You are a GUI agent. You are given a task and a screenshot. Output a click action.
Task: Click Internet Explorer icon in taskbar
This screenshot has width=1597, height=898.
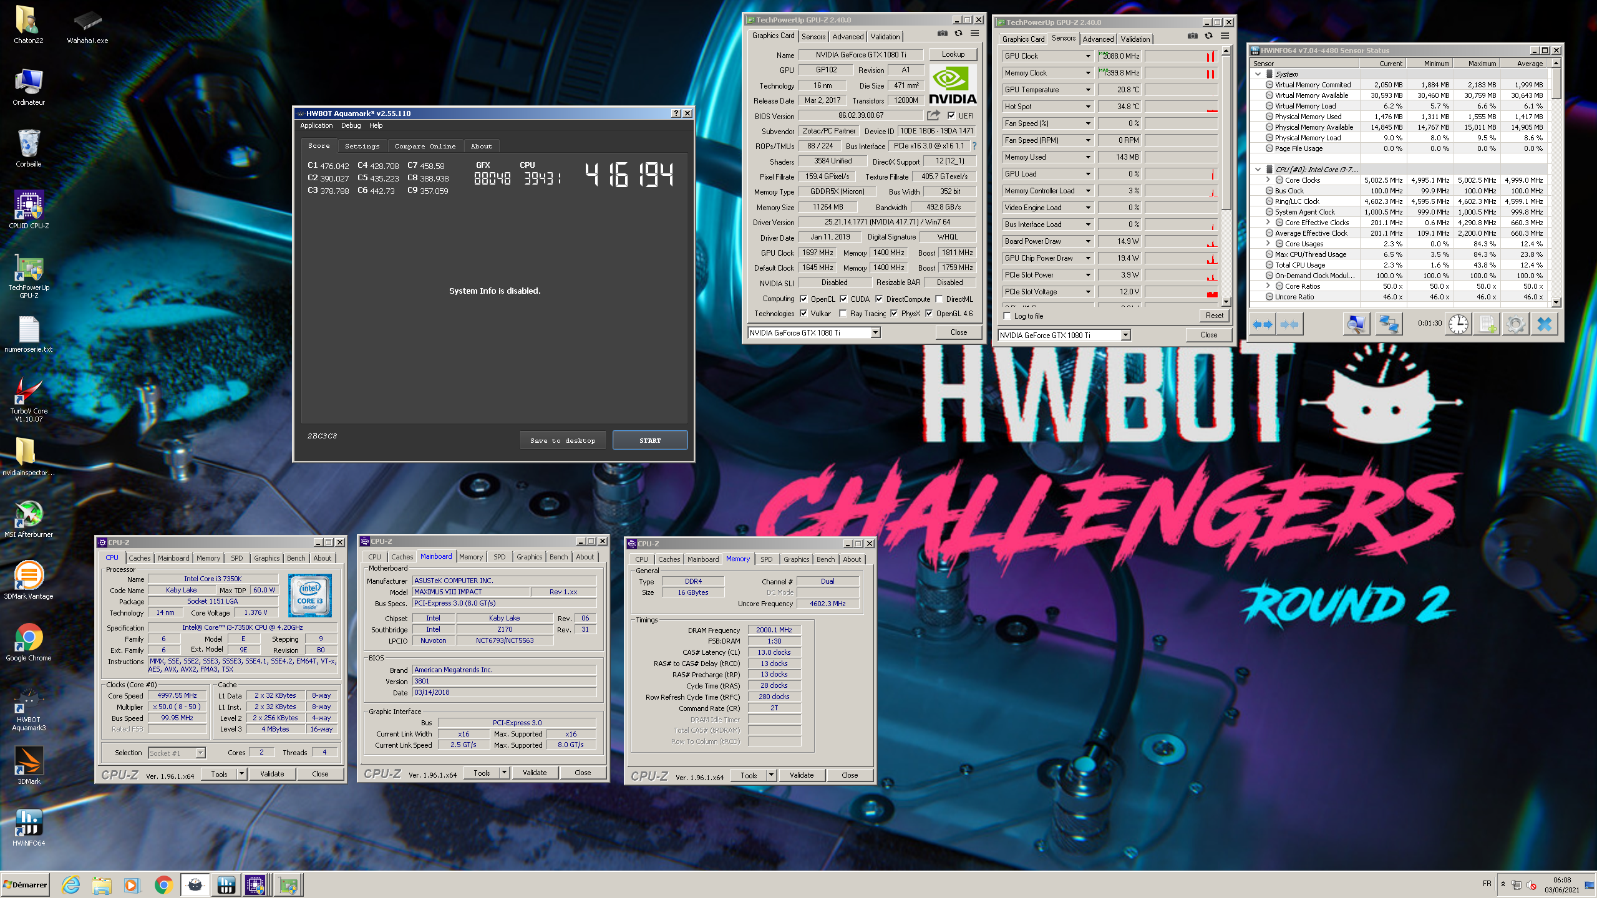[70, 884]
